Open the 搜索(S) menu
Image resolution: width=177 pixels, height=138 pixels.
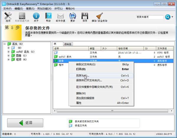[x=30, y=9]
